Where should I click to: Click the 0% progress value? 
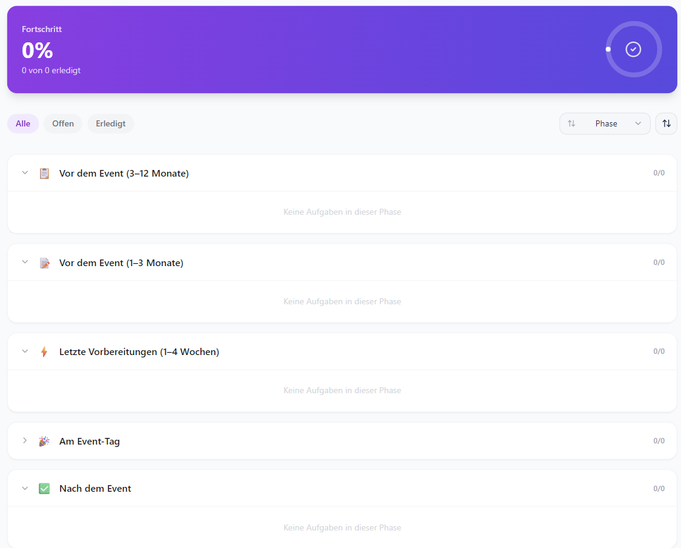(38, 50)
